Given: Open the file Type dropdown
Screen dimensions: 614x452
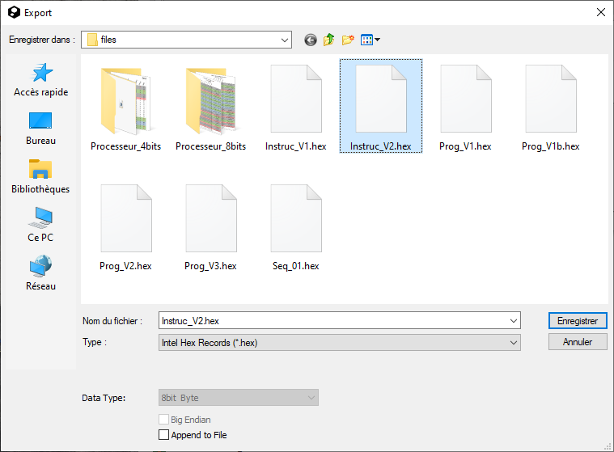Looking at the screenshot, I should coord(514,343).
